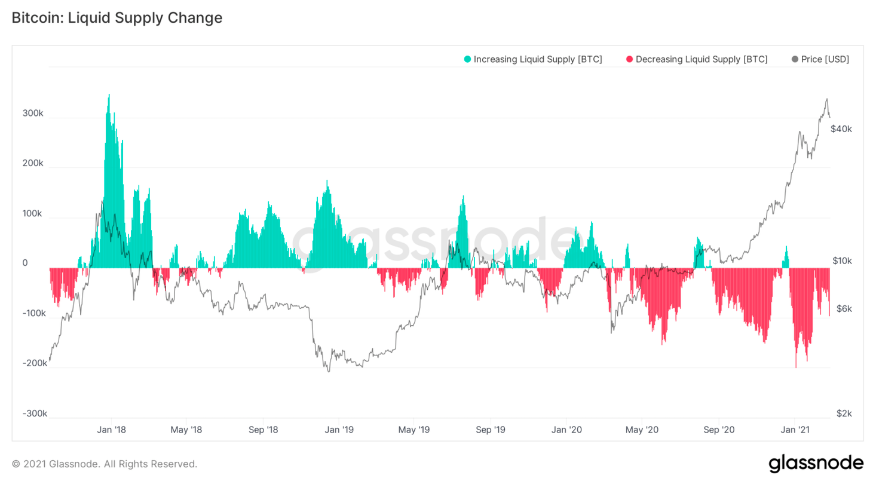Click the Jan '19 date tick label

click(339, 430)
